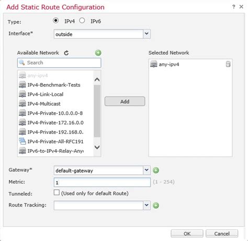Open help question mark icon
Viewport: 248px width, 241px height.
pos(233,7)
